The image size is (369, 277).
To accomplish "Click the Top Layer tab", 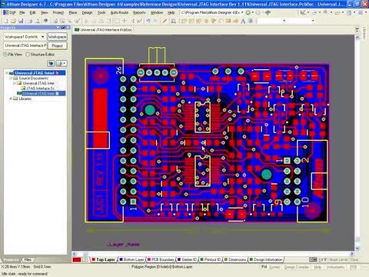I will click(x=103, y=259).
